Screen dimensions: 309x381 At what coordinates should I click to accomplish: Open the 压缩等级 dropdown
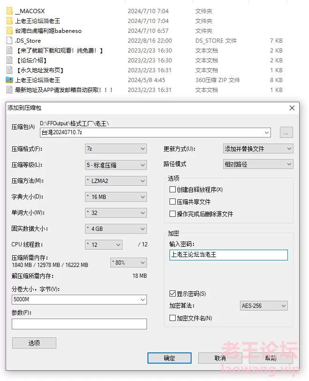(116, 165)
